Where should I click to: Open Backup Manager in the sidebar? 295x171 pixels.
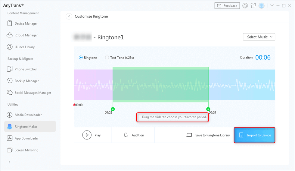(26, 81)
